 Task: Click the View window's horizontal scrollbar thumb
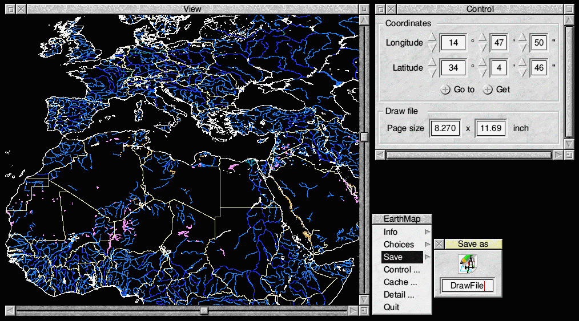204,311
